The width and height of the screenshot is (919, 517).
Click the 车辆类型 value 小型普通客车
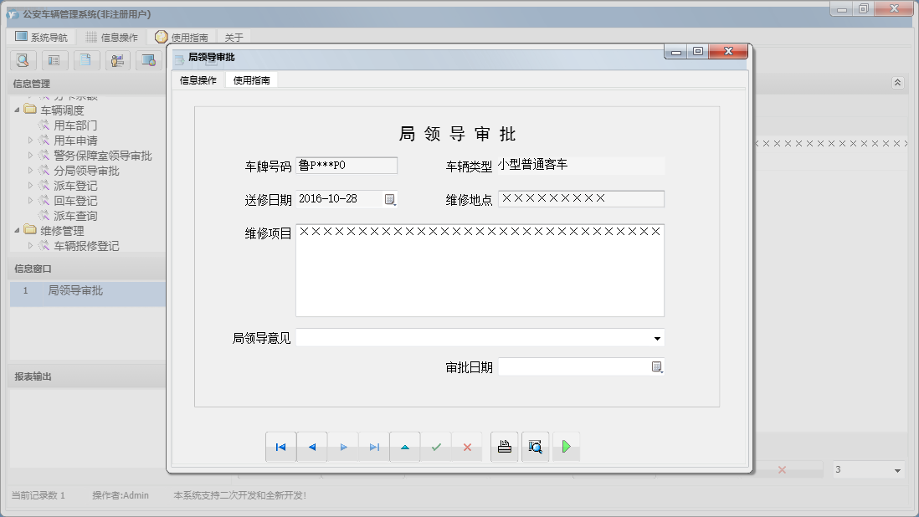(x=533, y=165)
